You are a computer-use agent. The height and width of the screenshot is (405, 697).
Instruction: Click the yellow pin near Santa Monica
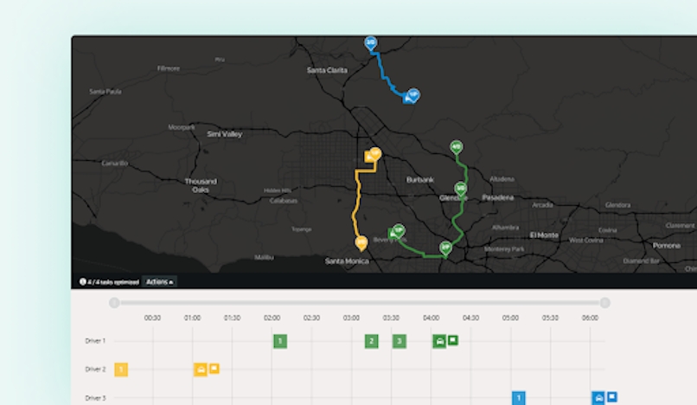coord(361,243)
